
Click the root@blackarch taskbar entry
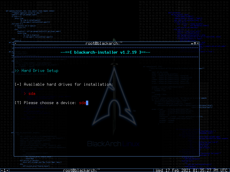point(81,170)
